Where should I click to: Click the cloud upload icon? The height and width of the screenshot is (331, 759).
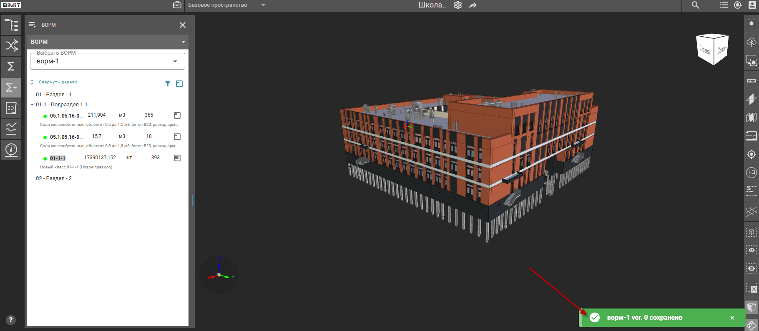(751, 42)
